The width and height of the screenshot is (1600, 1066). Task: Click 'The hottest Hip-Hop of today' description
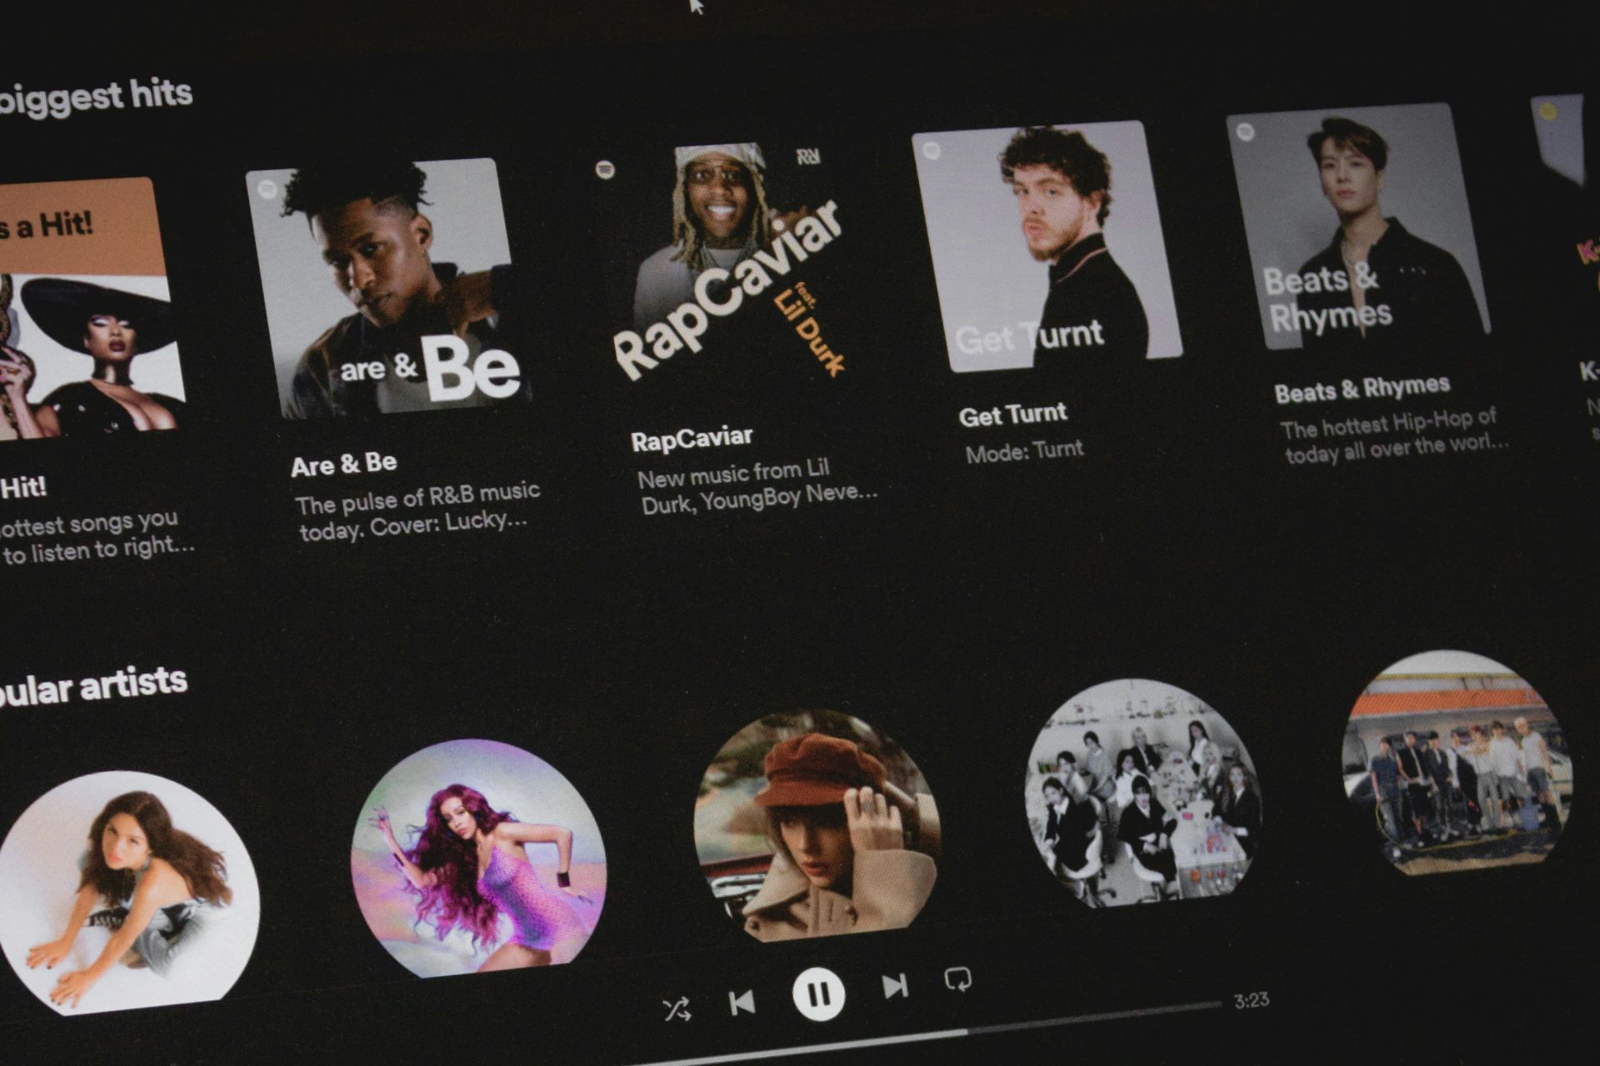pyautogui.click(x=1396, y=436)
